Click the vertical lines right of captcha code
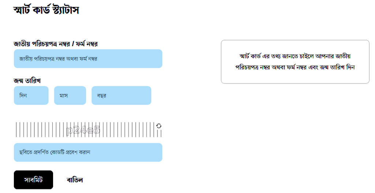 pyautogui.click(x=128, y=130)
